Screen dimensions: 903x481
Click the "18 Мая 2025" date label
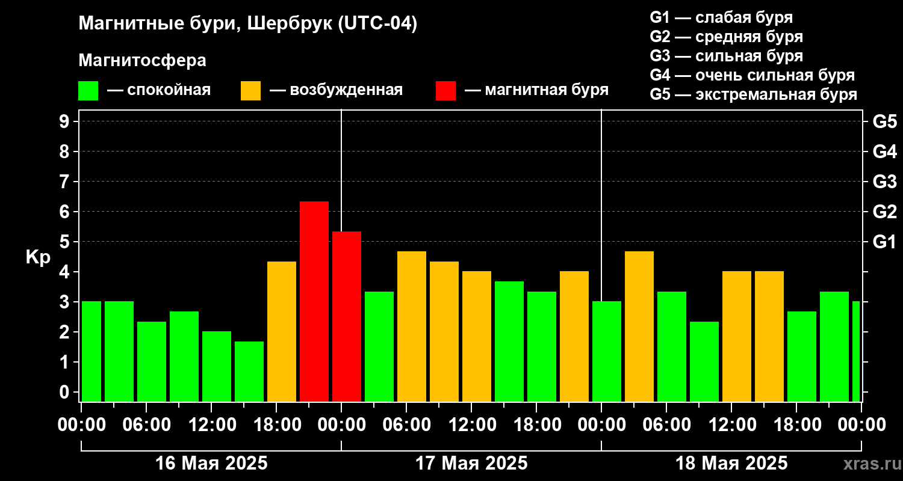pos(731,464)
